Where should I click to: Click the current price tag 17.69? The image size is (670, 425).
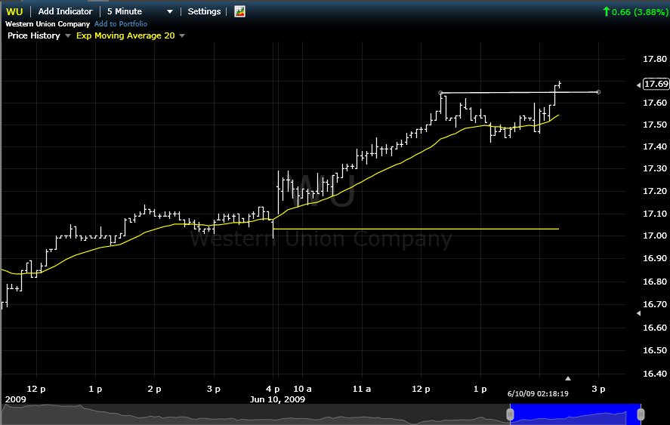tap(656, 84)
